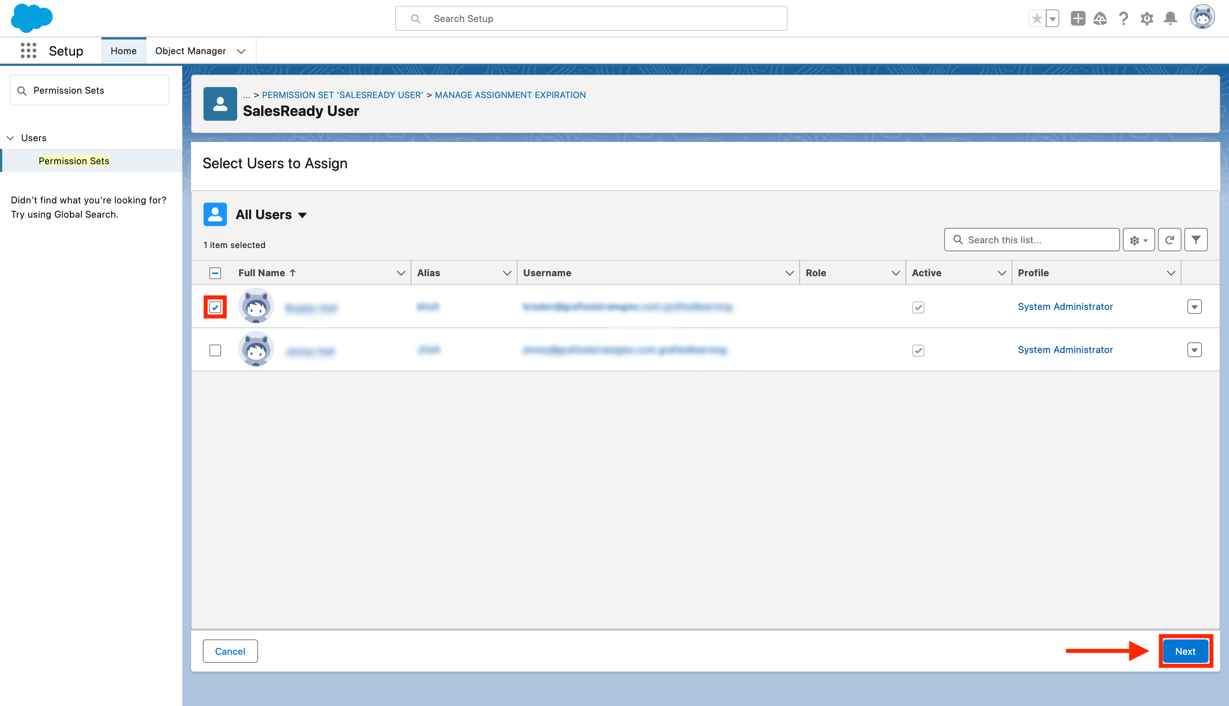Uncheck the first user's selection checkbox
The width and height of the screenshot is (1229, 706).
tap(215, 307)
